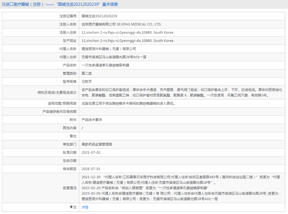This screenshot has height=214, width=288.
Task: Select registrant name SEJONG MEDICAL CO., LTD.
Action: pos(139,24)
